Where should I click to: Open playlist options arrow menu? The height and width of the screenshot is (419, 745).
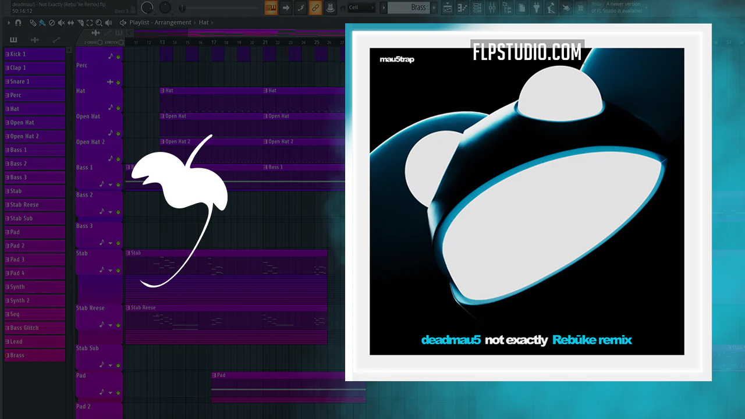pyautogui.click(x=9, y=23)
